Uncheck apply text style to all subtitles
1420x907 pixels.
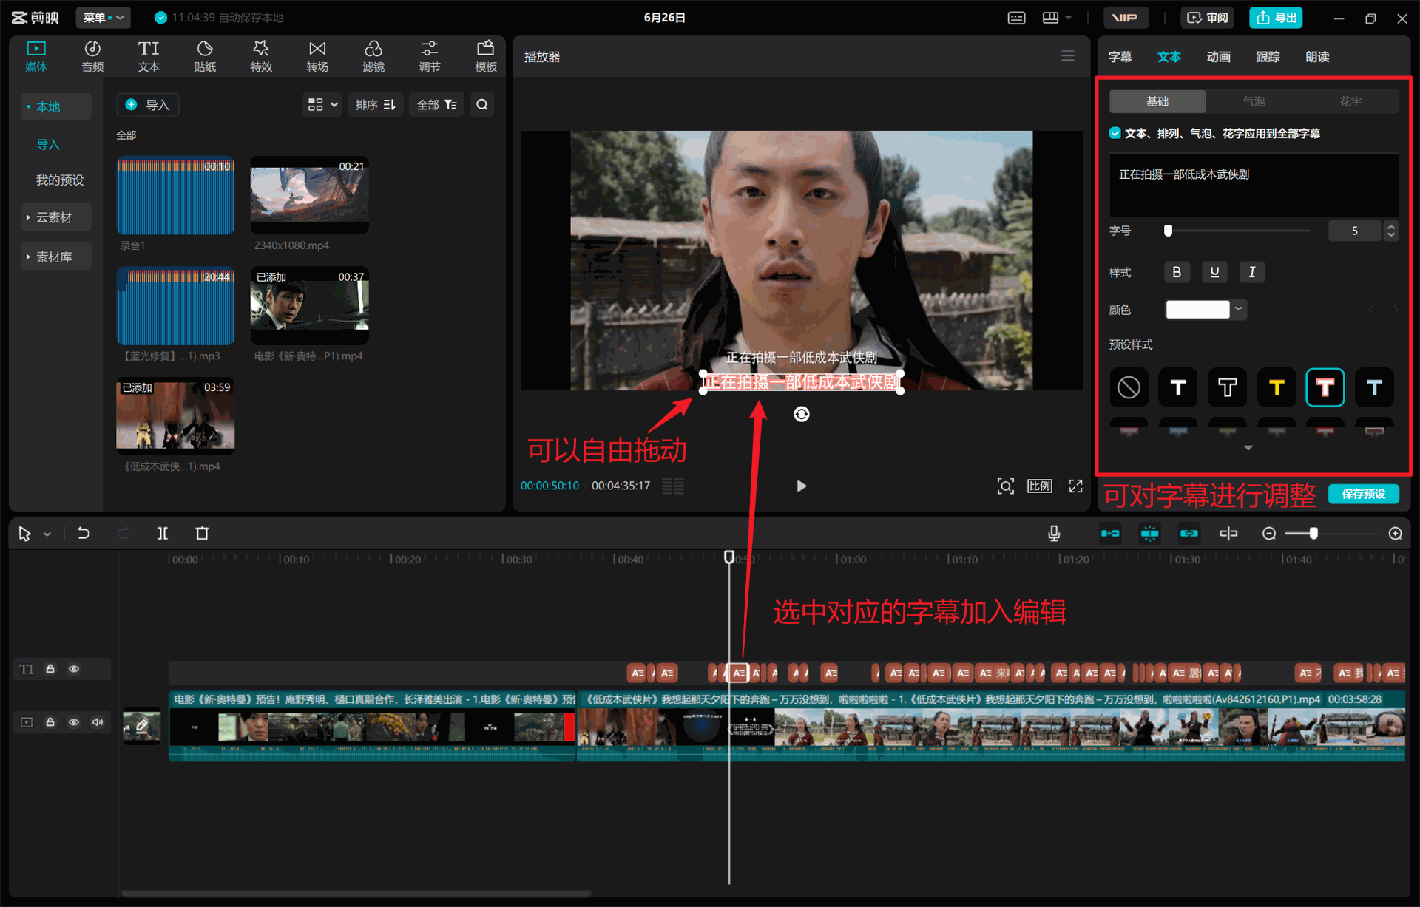tap(1115, 133)
